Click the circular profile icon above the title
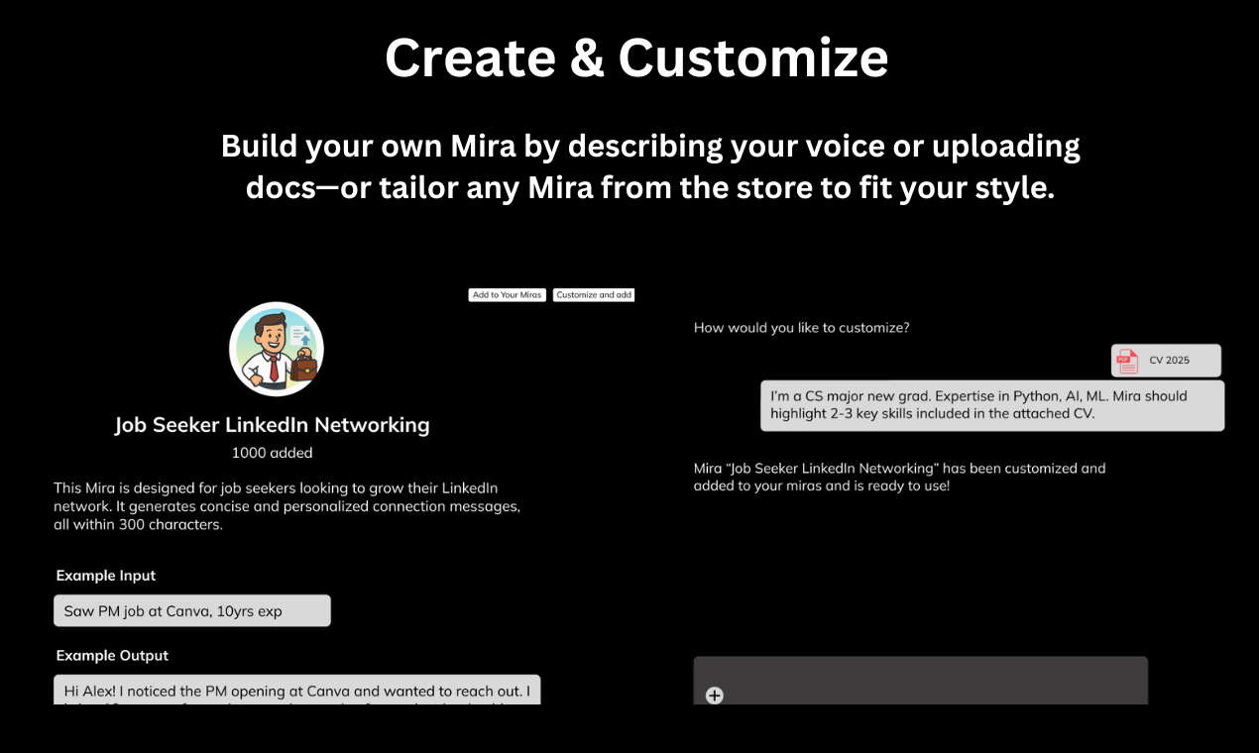This screenshot has width=1259, height=753. pos(276,348)
